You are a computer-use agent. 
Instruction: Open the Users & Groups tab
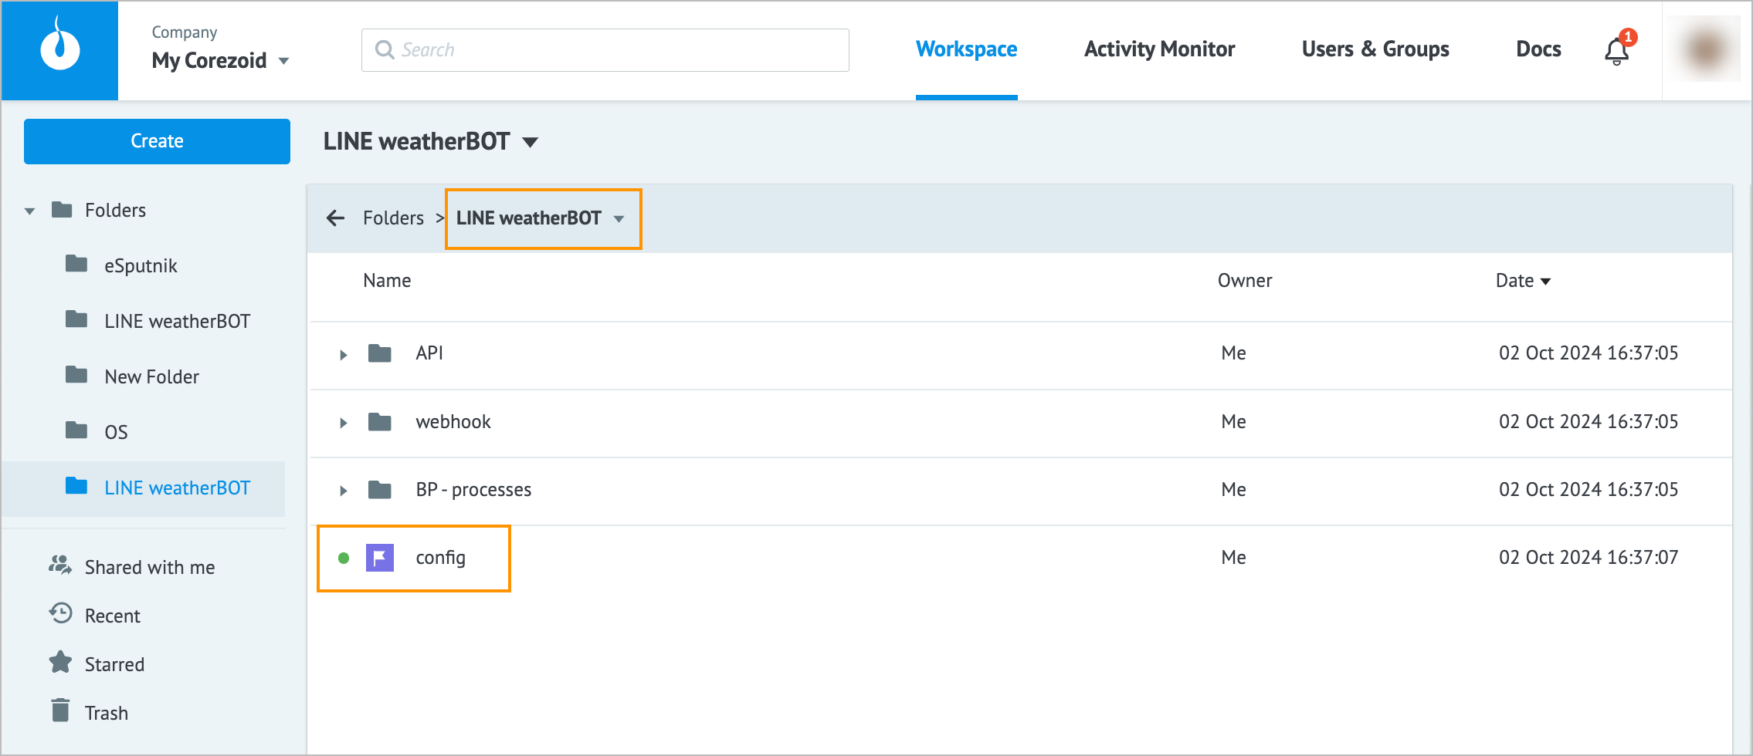[x=1375, y=49]
